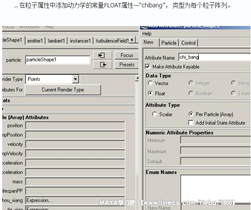Click the Presets button
Screen dimensions: 251x210
coord(127,65)
